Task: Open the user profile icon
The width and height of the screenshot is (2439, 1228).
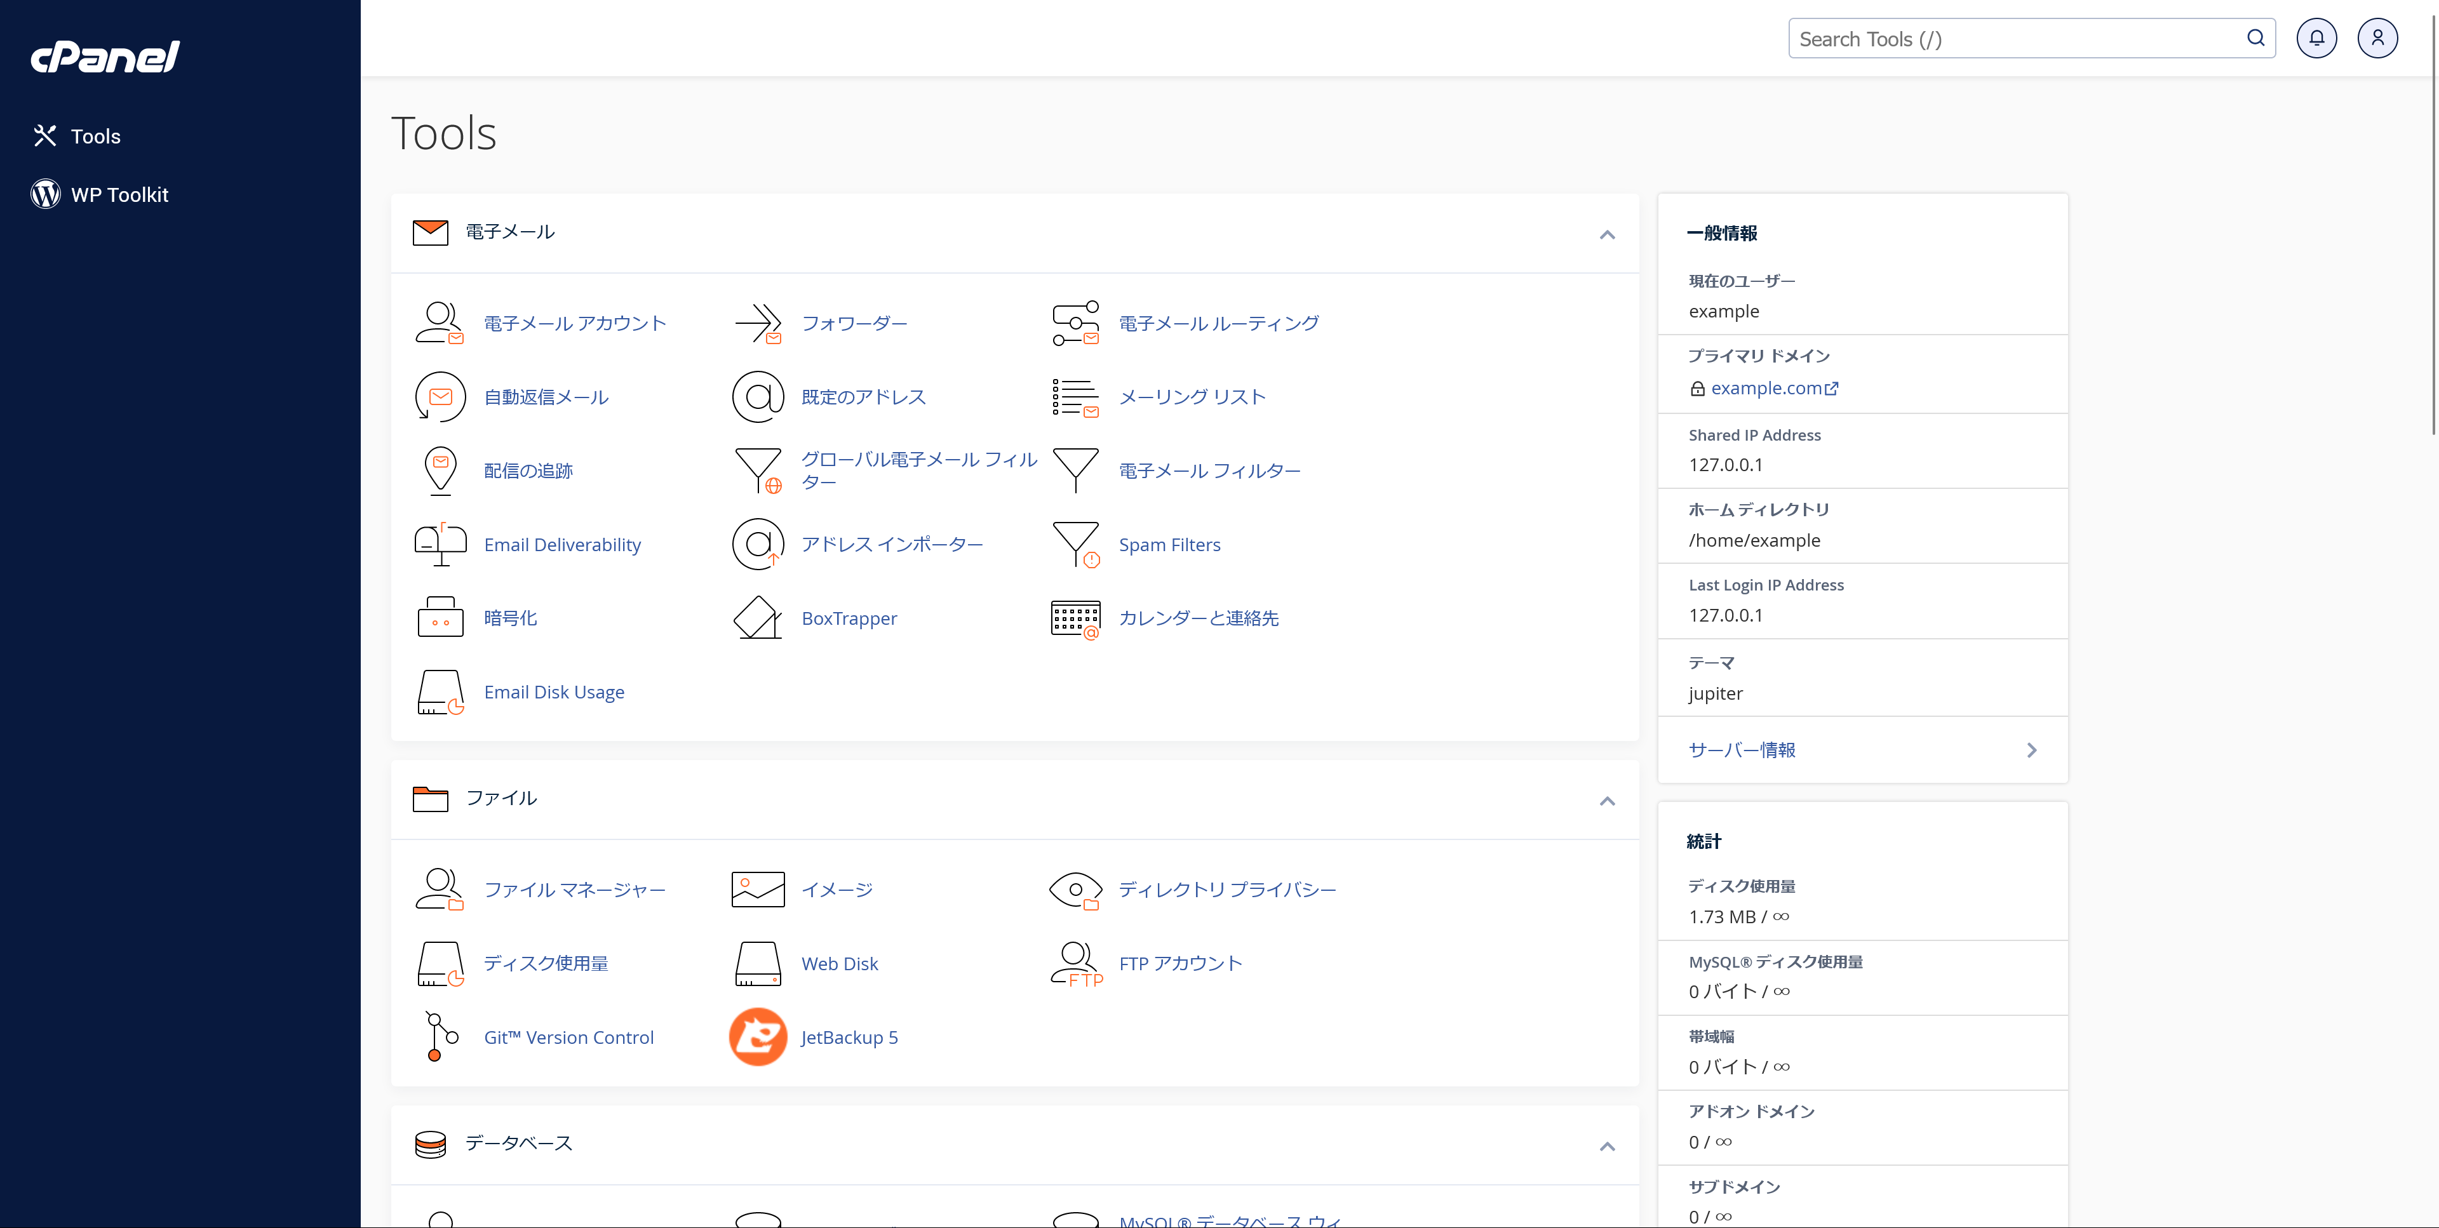Action: click(x=2377, y=38)
